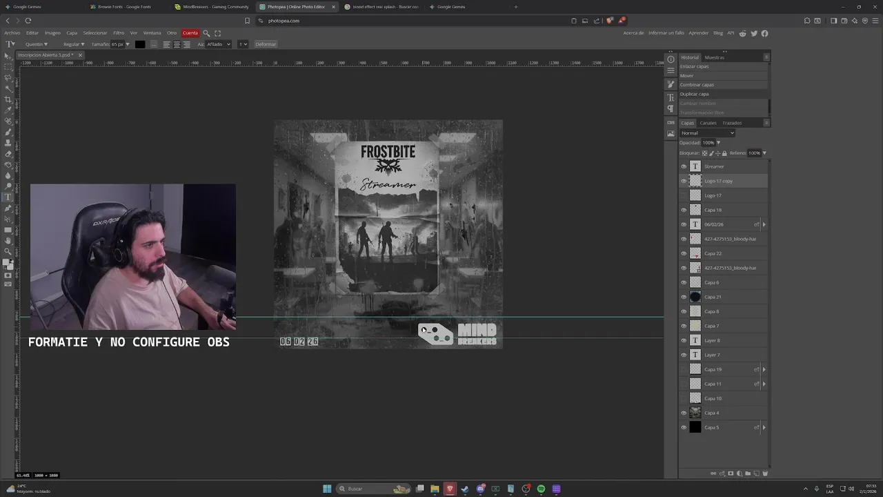This screenshot has width=883, height=497.
Task: Open the black text color swatch
Action: pyautogui.click(x=140, y=44)
